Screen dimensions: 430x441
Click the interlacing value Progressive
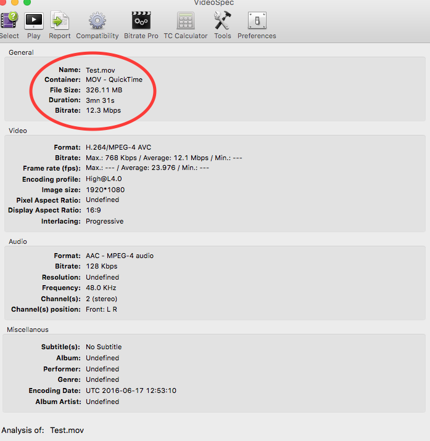[x=104, y=221]
